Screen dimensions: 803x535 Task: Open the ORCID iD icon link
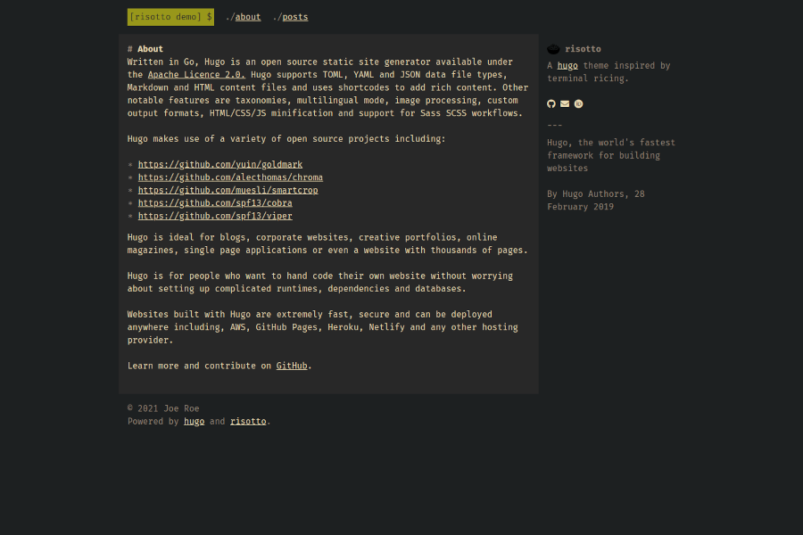(x=578, y=104)
